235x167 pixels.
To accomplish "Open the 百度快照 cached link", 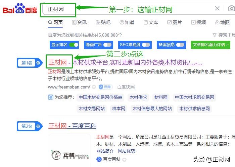I will point(126,87).
